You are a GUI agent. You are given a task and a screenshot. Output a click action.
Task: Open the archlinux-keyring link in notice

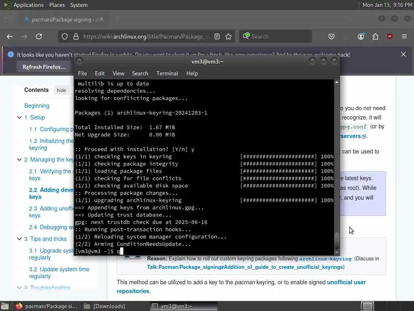tap(325, 259)
